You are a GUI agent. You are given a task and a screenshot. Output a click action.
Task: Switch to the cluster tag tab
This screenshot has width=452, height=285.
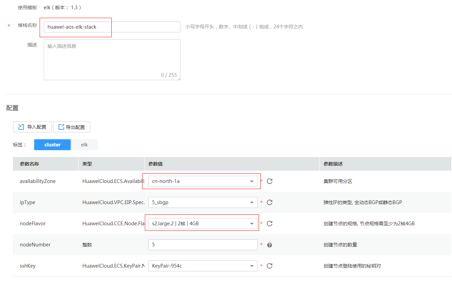coord(52,145)
